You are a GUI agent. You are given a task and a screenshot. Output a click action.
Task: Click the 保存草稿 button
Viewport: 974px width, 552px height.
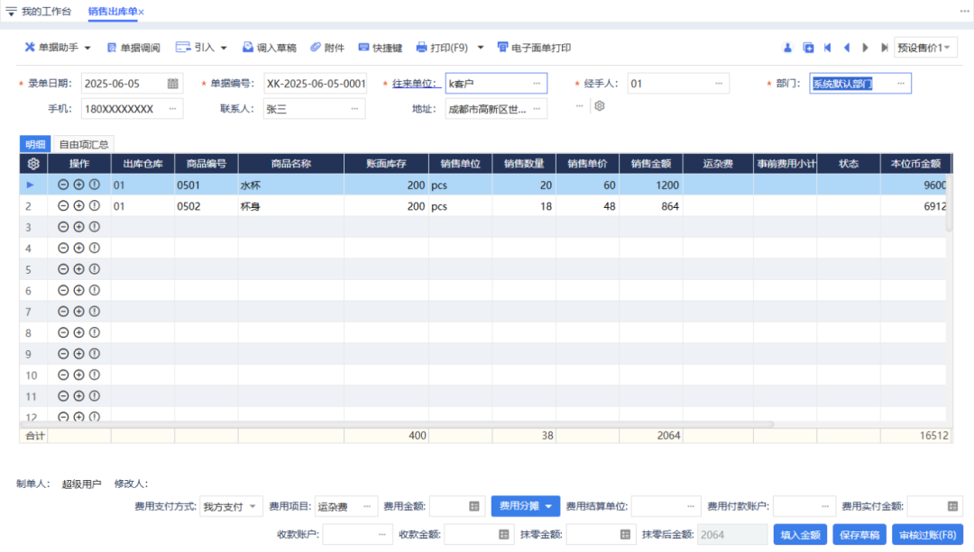coord(859,535)
